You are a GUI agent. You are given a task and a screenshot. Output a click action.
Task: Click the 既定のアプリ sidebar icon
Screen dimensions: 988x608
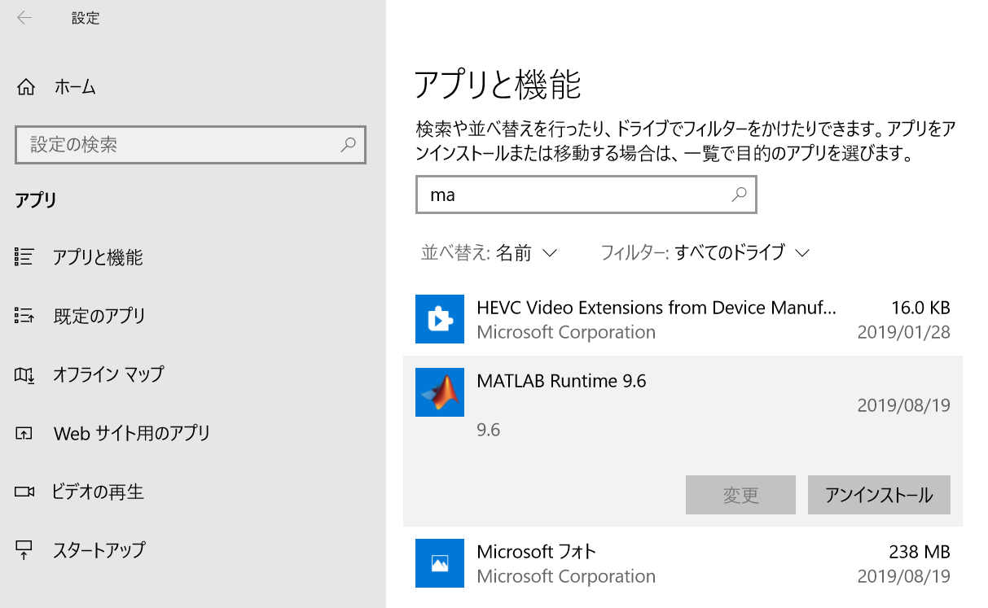(x=24, y=316)
